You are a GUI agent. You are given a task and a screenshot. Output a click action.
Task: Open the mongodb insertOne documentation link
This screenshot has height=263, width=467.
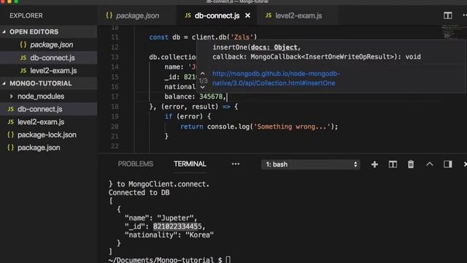[x=276, y=78]
